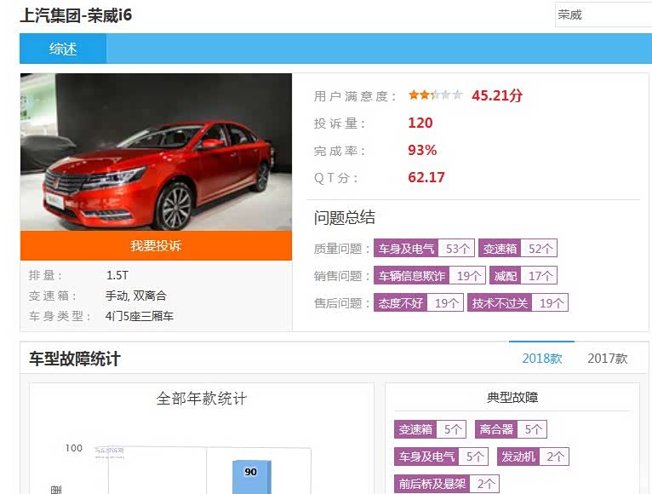The image size is (652, 494).
Task: Open the 荣威 brand dropdown field
Action: coord(602,14)
